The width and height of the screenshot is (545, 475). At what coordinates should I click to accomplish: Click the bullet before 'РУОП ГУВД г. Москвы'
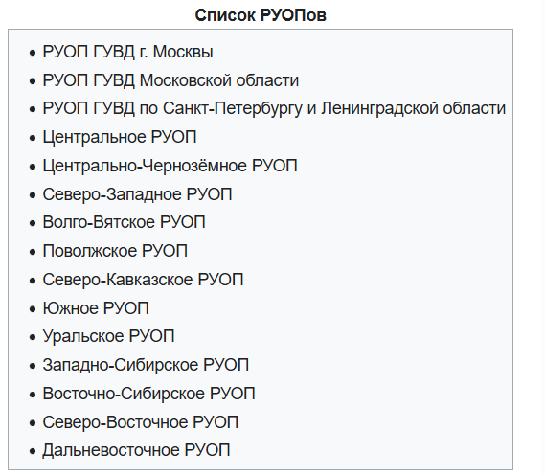[x=33, y=53]
